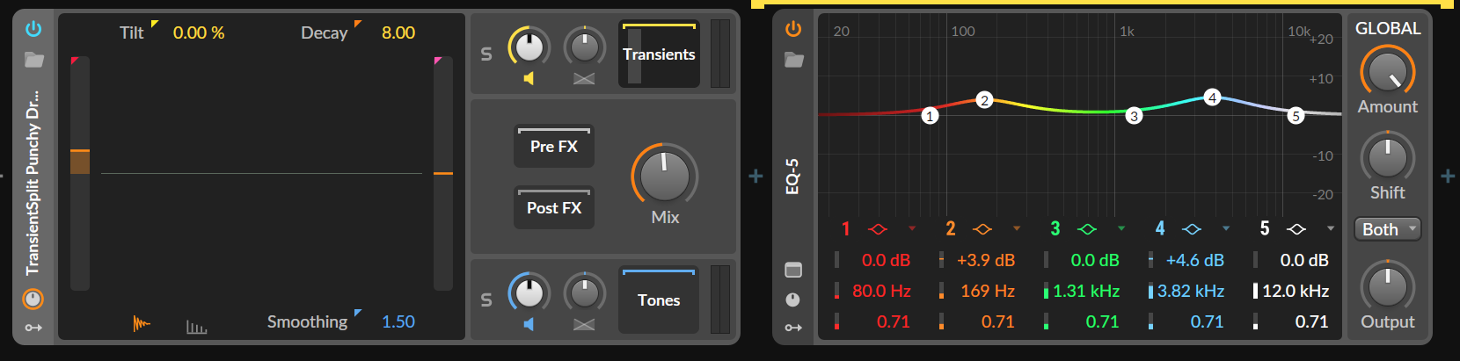Viewport: 1460px width, 361px height.
Task: Disable the EQ-5 device power button
Action: 793,29
